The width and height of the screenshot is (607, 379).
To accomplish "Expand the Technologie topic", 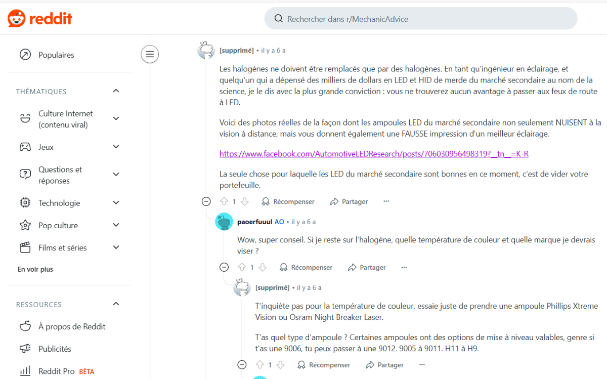I will (116, 202).
